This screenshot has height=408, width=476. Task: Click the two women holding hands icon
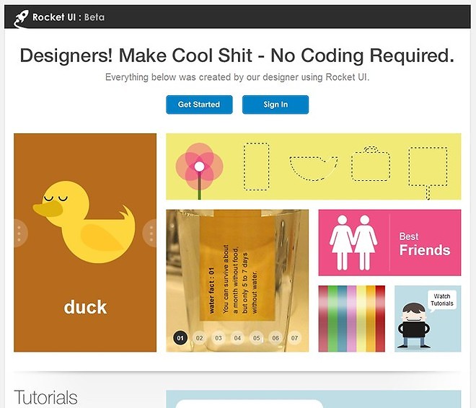tap(353, 243)
